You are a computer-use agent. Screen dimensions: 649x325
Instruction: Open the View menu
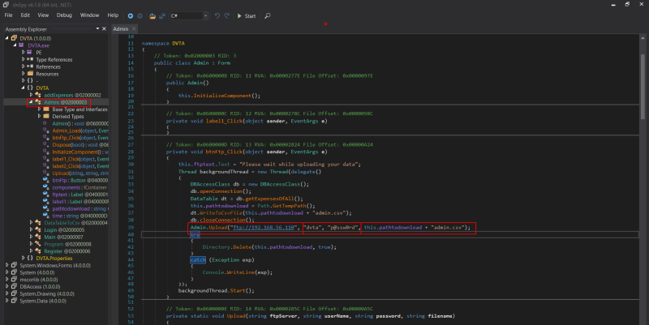[x=43, y=15]
